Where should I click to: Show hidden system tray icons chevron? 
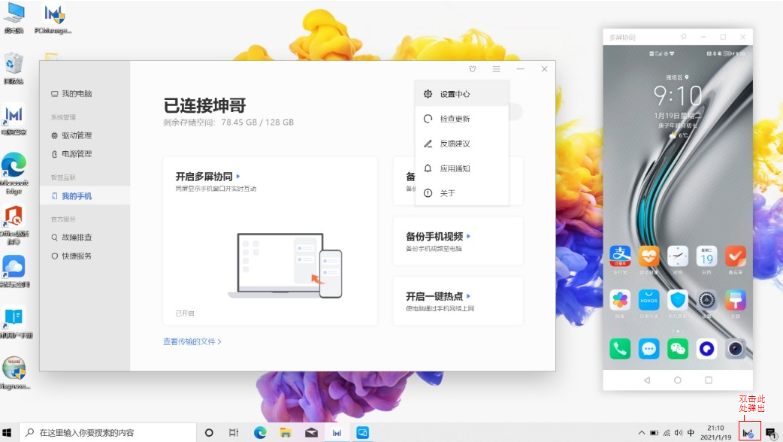[641, 432]
